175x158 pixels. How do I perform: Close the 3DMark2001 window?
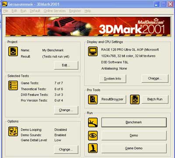click(170, 4)
